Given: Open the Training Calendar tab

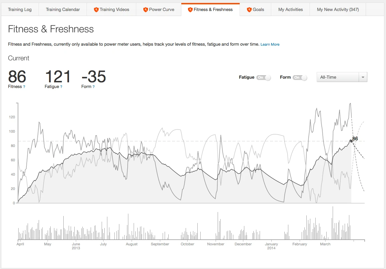Looking at the screenshot, I should coord(63,10).
